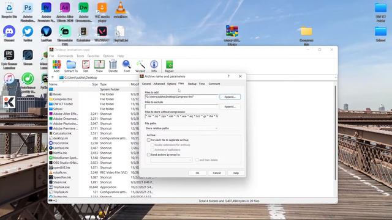Select the Discord desktop icon
This screenshot has height=220, width=392.
[x=9, y=34]
